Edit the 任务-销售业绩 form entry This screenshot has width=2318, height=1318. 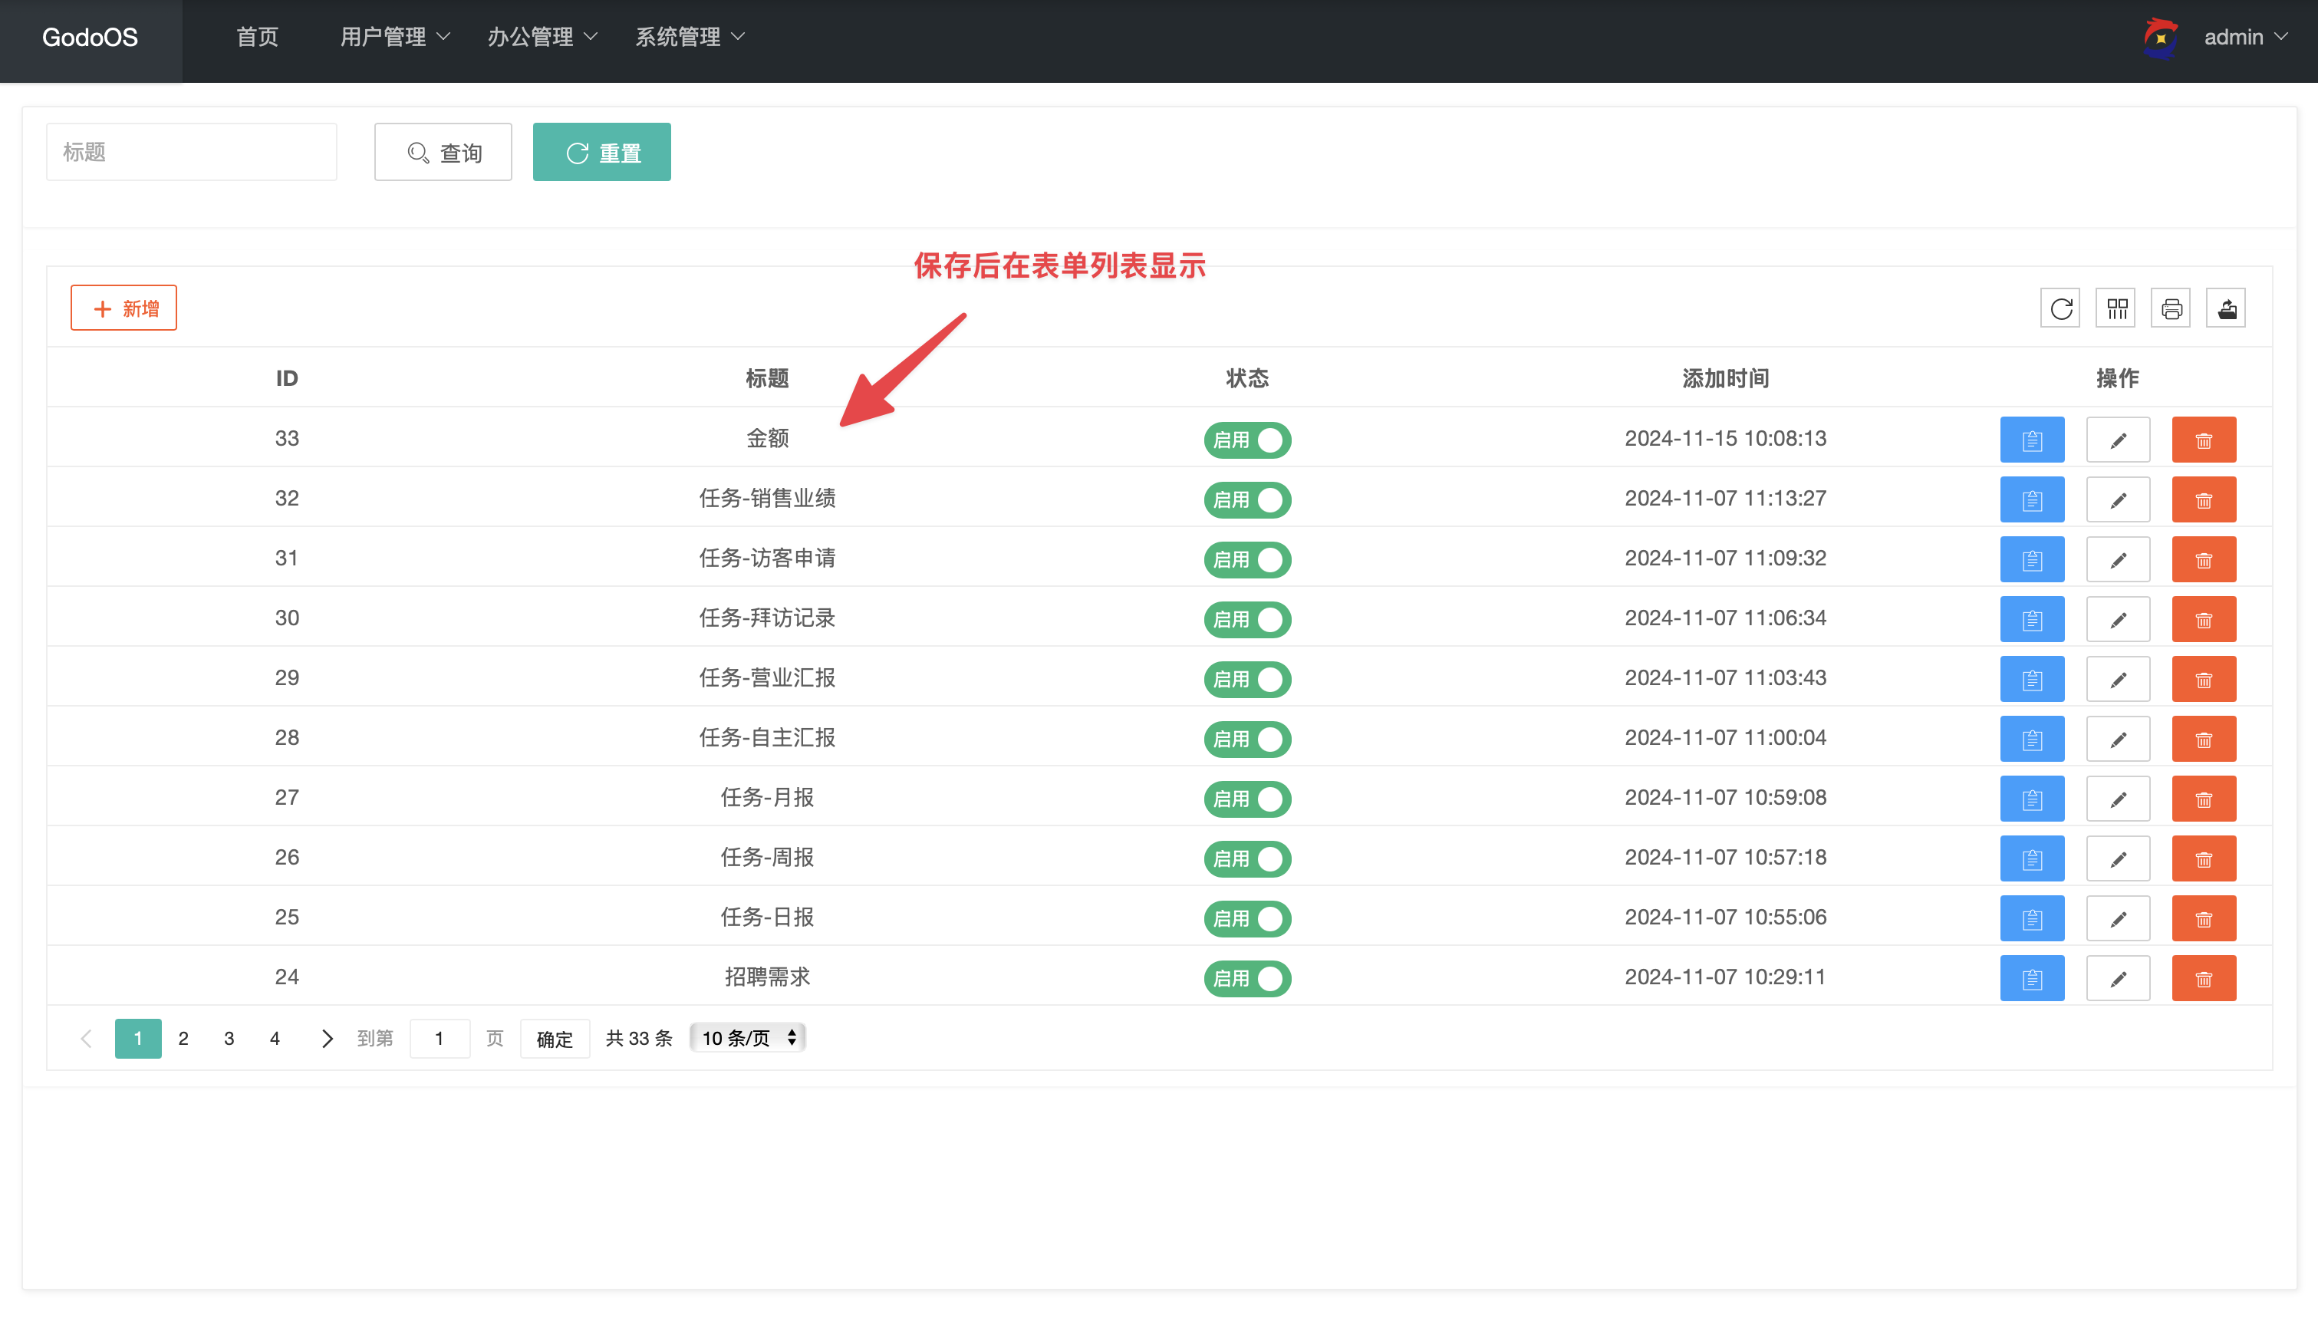pos(2118,499)
